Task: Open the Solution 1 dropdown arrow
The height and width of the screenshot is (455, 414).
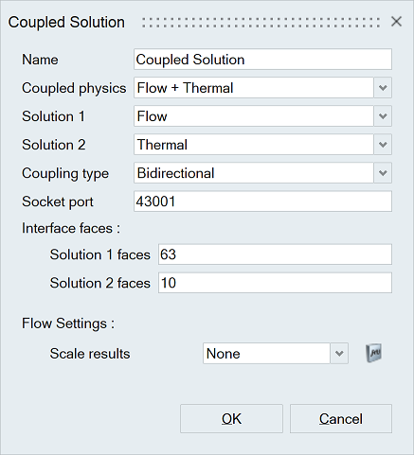Action: (x=383, y=116)
